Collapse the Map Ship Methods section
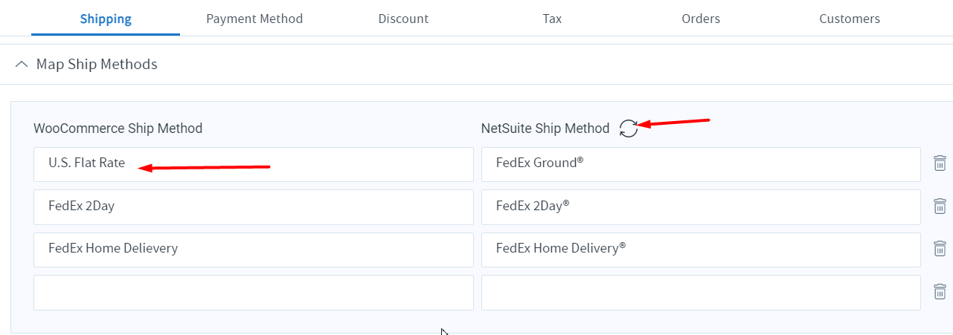The image size is (953, 335). [20, 65]
